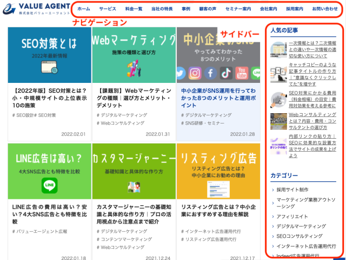
Task: Open sidebar article 一次情報とは？二次情報との違い
Action: tap(312, 49)
